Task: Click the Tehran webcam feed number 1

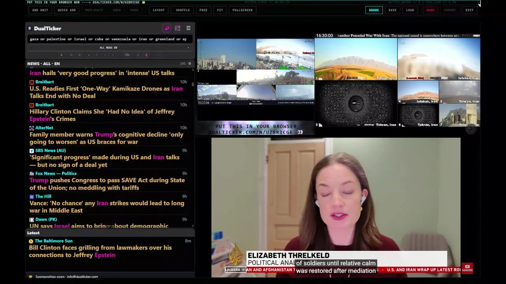Action: point(356,59)
